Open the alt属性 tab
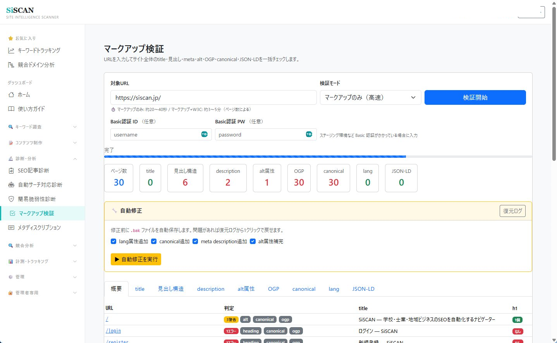 (246, 289)
